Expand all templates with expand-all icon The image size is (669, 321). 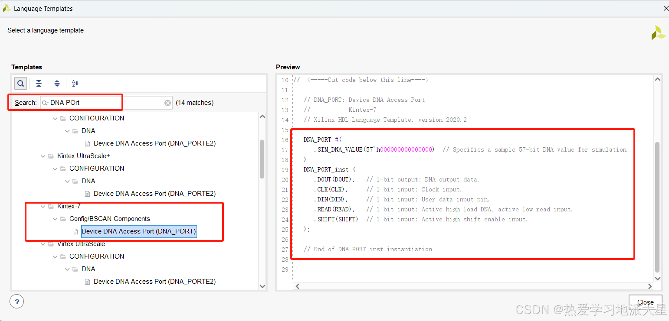pos(57,83)
